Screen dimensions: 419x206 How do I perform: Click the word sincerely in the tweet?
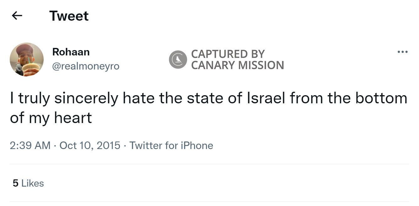[x=86, y=98]
